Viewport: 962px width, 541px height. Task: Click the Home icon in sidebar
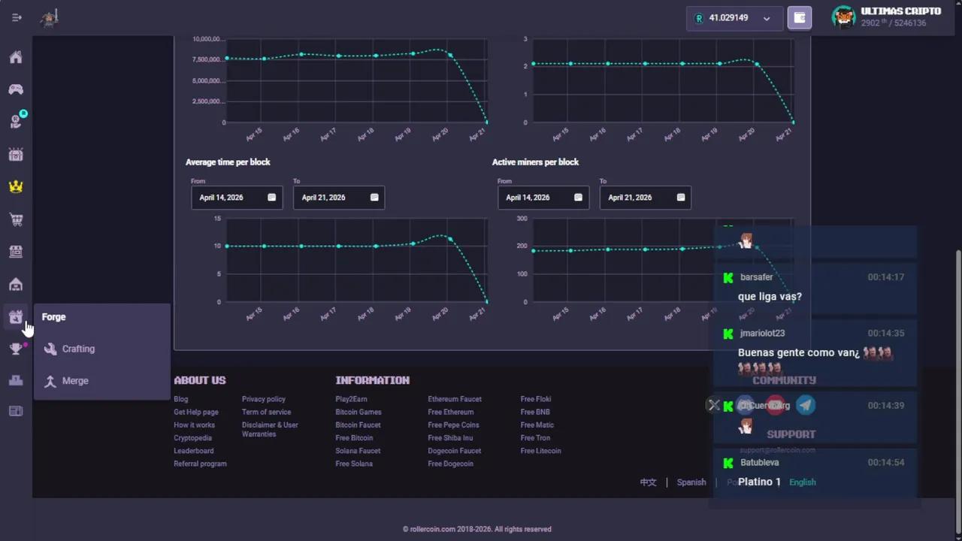(16, 58)
